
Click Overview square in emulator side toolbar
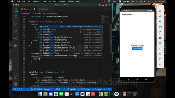pos(160,59)
